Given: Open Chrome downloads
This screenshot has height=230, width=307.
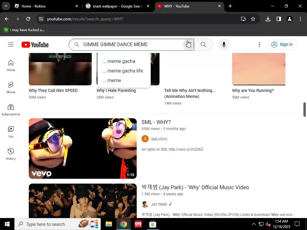Looking at the screenshot, I should pyautogui.click(x=268, y=19).
